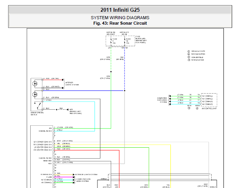The image size is (238, 188).
Task: Select the "LR CENTER SENS SIG" terminal label
Action: point(43,147)
